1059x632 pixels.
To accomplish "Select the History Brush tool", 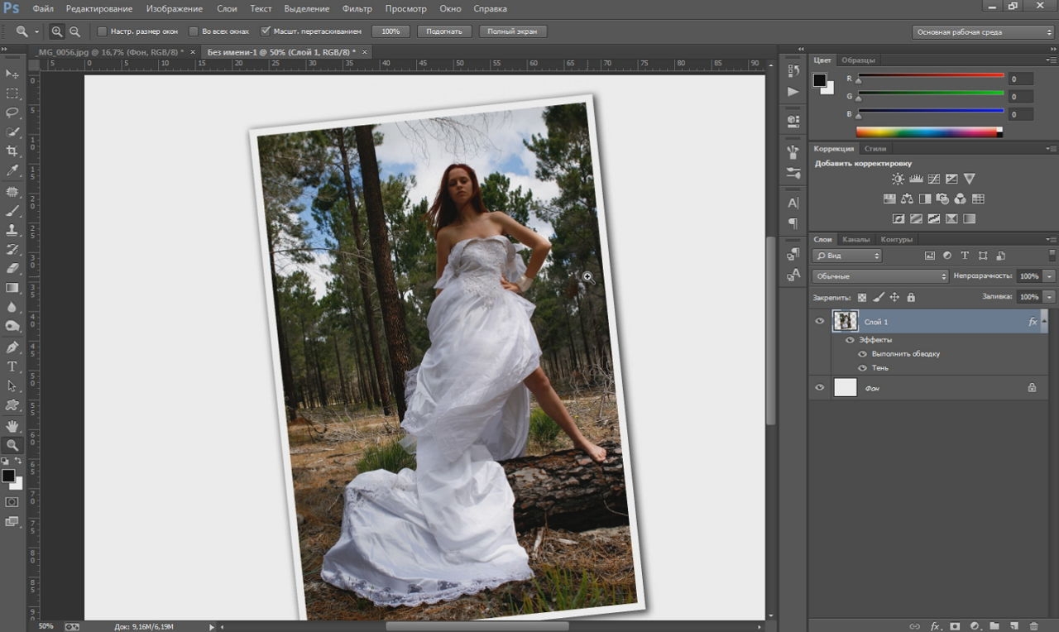I will pyautogui.click(x=12, y=249).
